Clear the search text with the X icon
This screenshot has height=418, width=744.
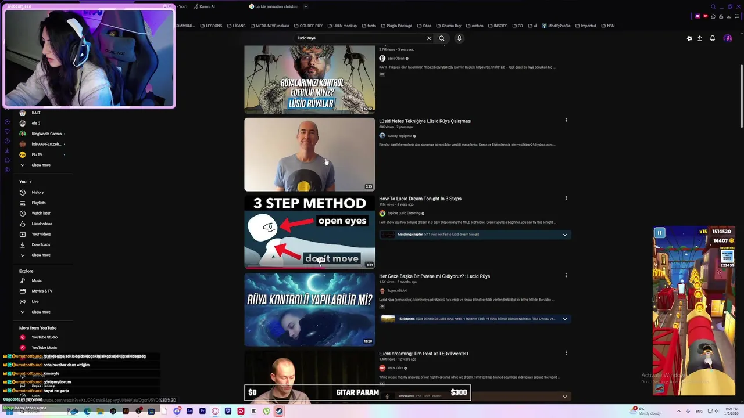429,38
